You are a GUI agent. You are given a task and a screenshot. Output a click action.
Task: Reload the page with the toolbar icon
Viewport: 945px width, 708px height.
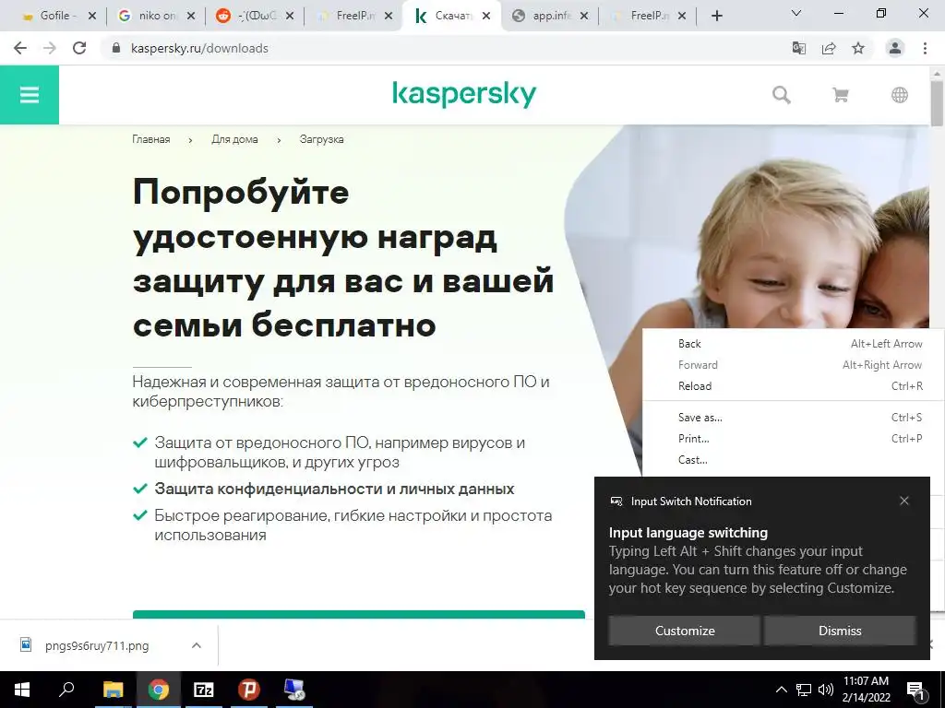coord(79,48)
